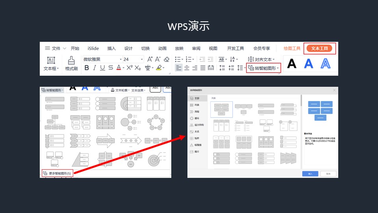Click the 对齐文本 align text icon

coord(251,59)
